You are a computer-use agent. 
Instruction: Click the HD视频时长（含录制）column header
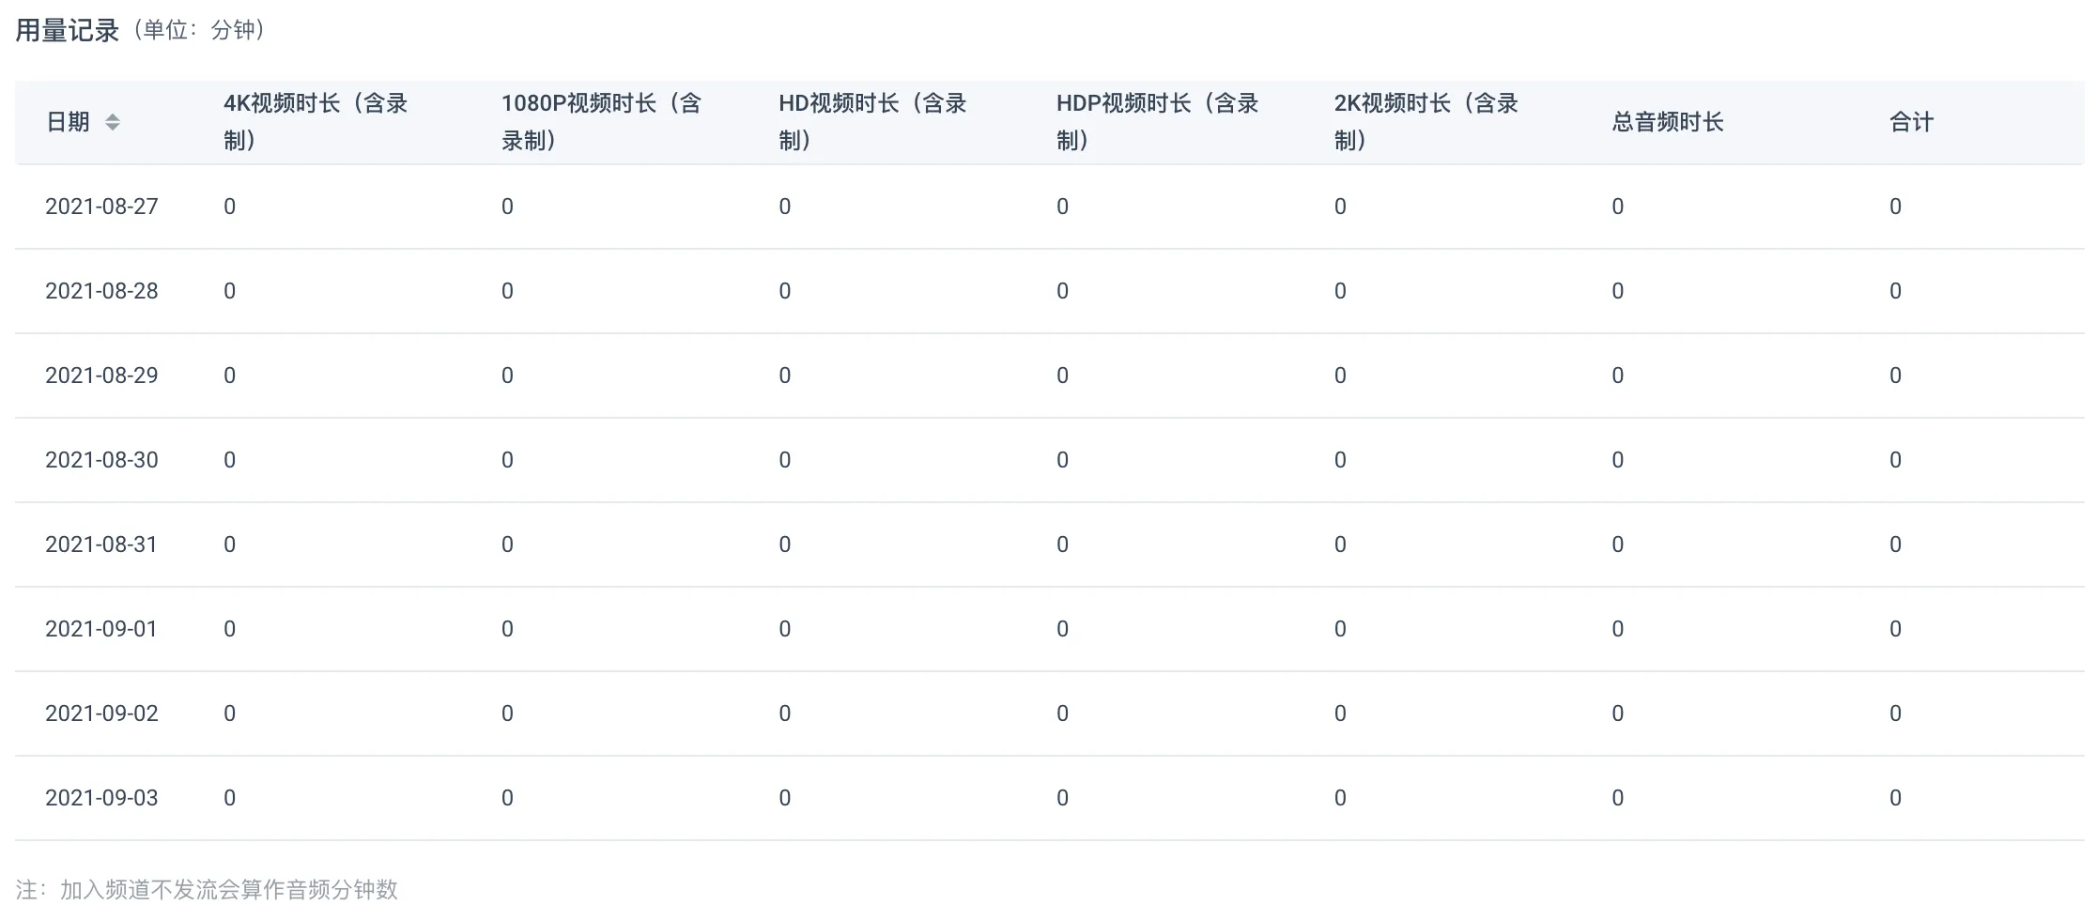872,122
